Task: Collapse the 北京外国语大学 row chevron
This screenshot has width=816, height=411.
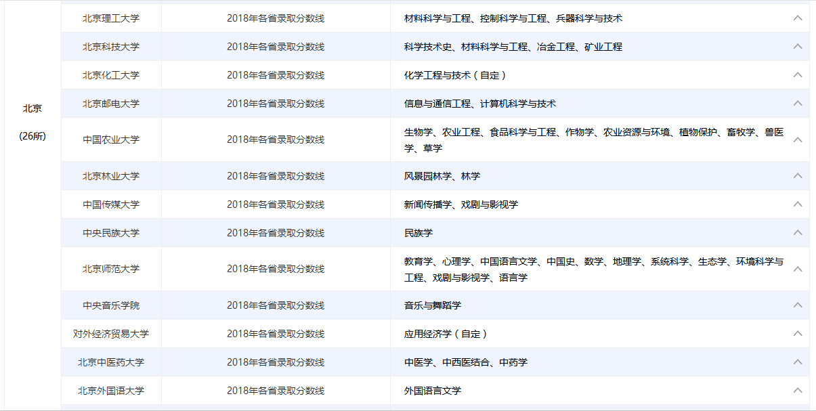Action: [798, 391]
